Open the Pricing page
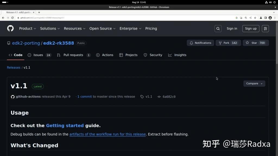This screenshot has height=156, width=278. [151, 28]
